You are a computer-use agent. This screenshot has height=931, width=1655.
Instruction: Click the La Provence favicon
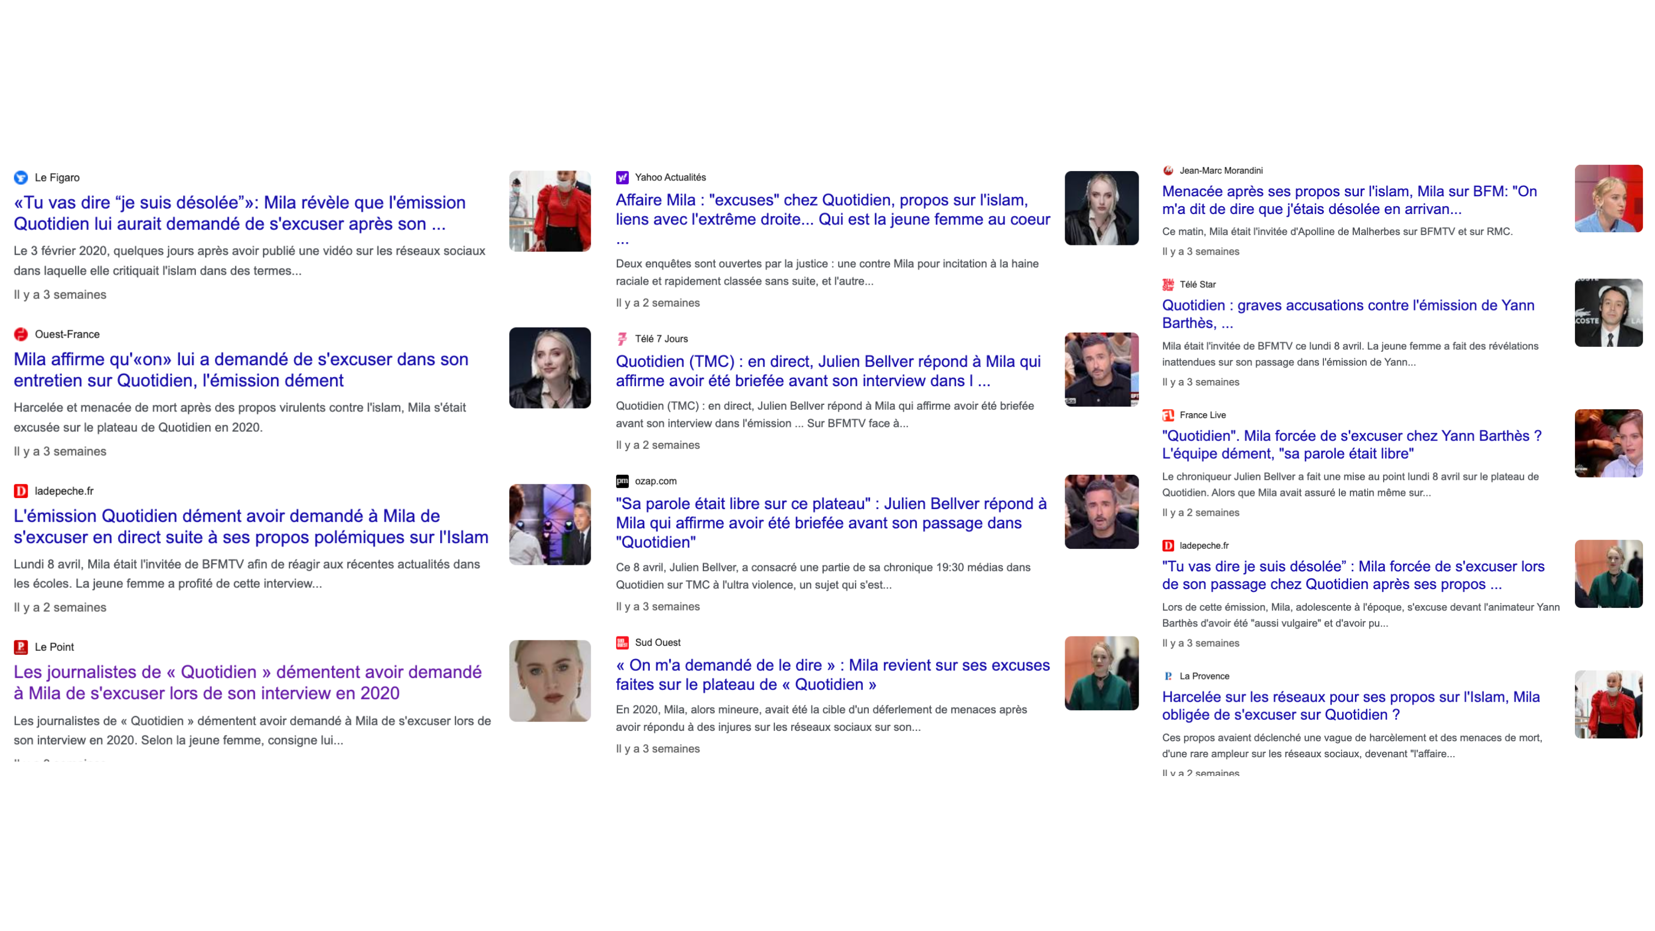tap(1168, 676)
